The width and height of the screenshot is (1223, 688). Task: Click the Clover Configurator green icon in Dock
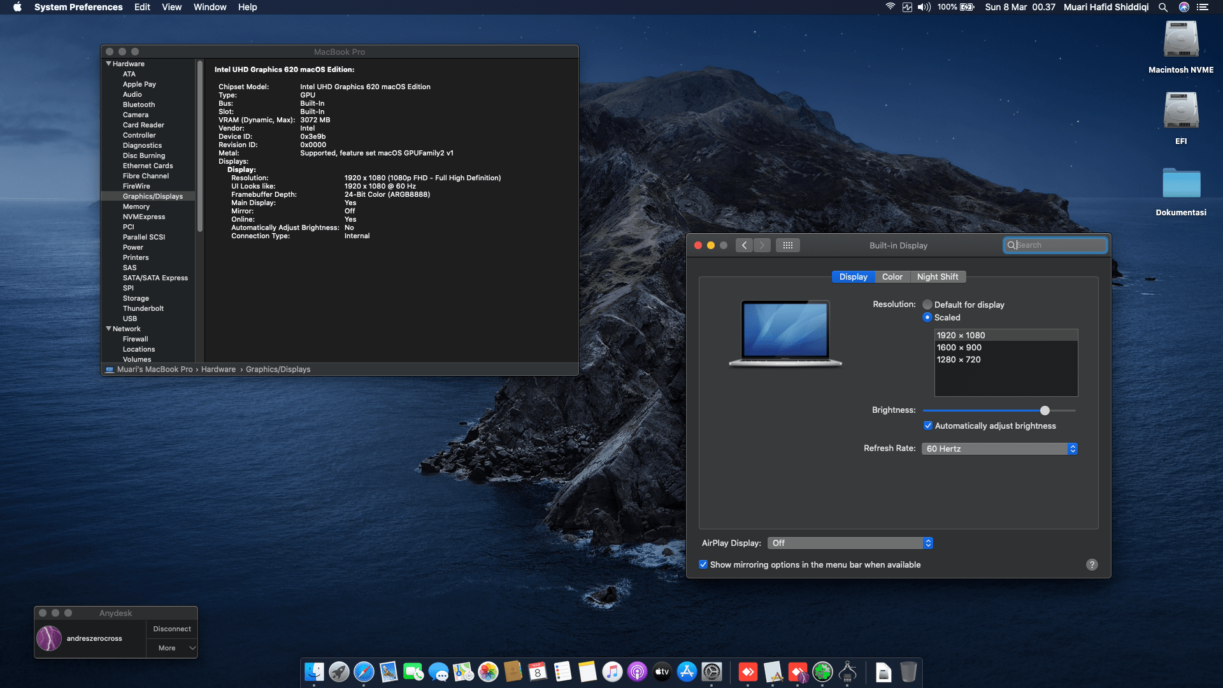point(822,671)
